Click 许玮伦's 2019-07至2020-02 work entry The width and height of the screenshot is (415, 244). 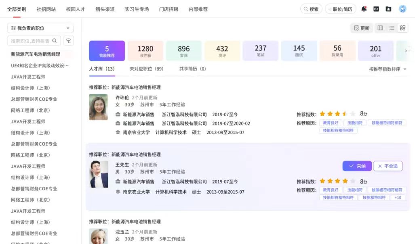[x=183, y=123]
